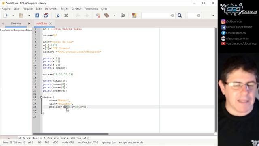Open the Ajuda menu
Screen dimensions: 259x146
click(104, 9)
